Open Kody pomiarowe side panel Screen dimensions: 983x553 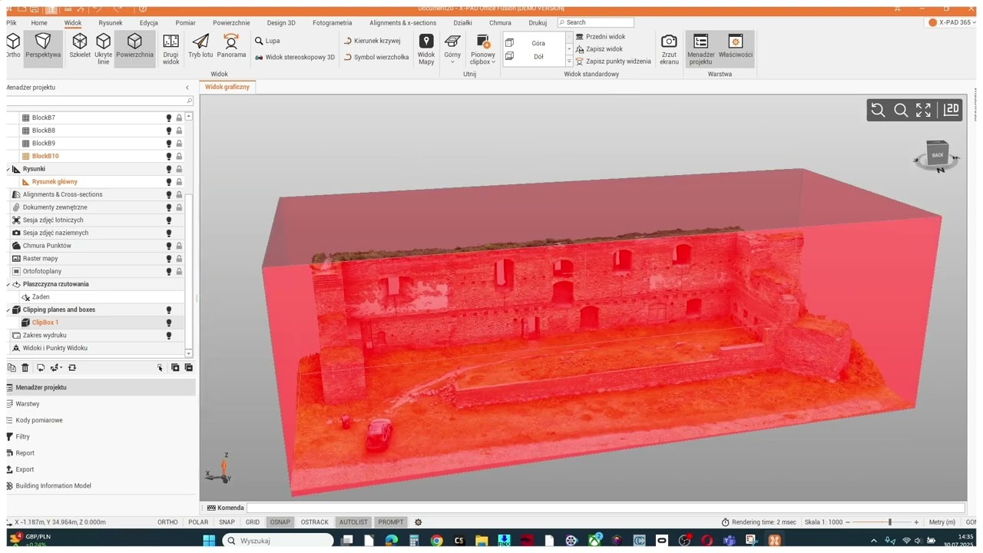click(39, 420)
